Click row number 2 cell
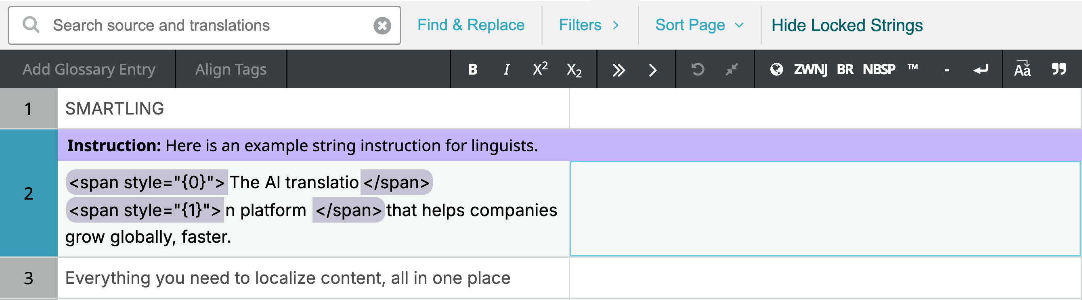 (x=29, y=193)
